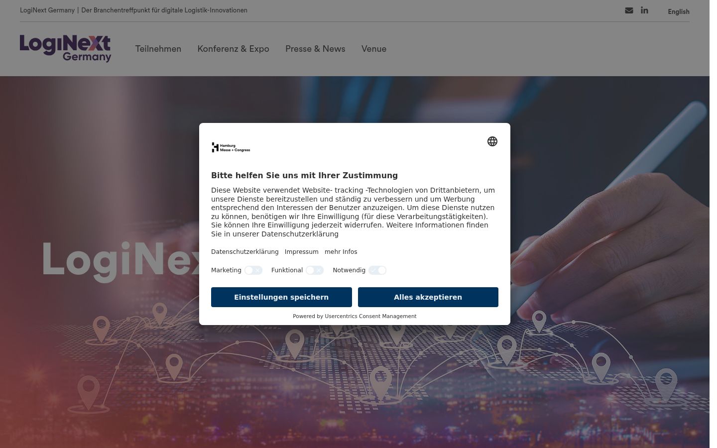Click the 'LogiNext Germany' text in the top bar
Image resolution: width=717 pixels, height=448 pixels.
point(47,10)
